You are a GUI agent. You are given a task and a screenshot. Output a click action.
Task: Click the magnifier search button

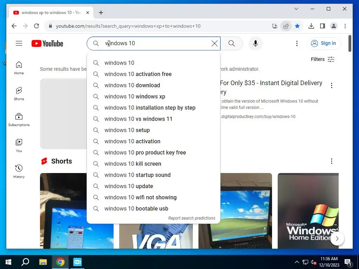[x=232, y=43]
